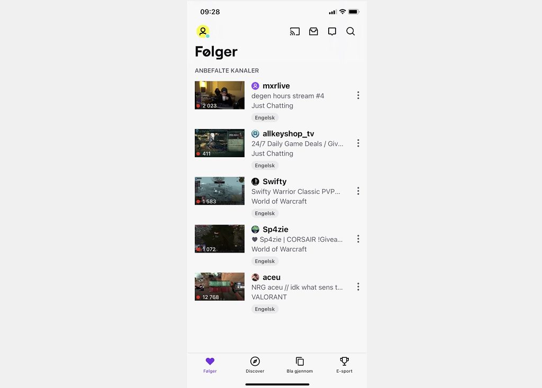The height and width of the screenshot is (388, 542).
Task: Switch to the E-sport tab
Action: pos(344,365)
